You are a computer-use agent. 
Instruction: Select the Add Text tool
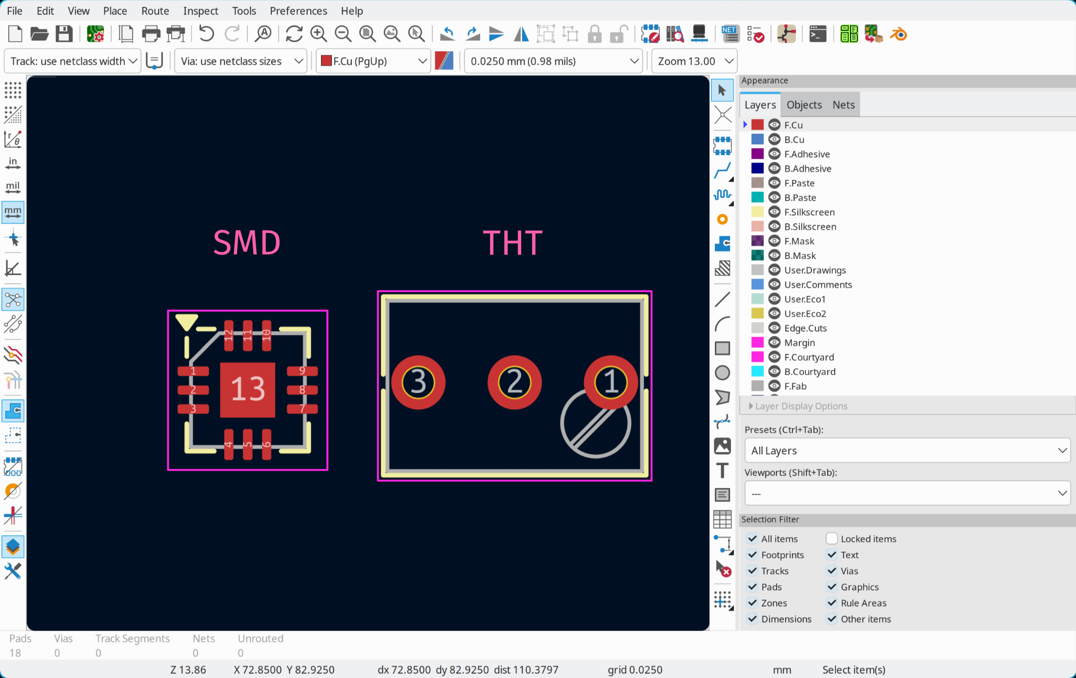point(723,470)
